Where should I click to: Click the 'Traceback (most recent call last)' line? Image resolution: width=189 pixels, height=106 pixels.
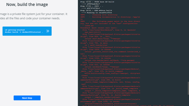click(x=99, y=28)
